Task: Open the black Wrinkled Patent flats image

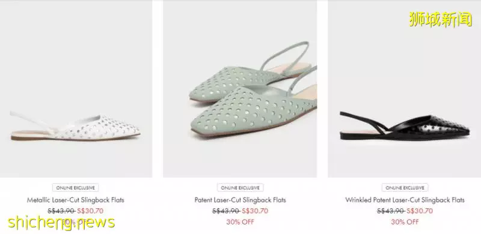Action: 404,89
